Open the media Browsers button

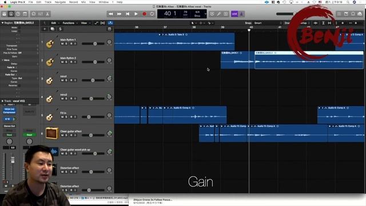click(x=360, y=14)
